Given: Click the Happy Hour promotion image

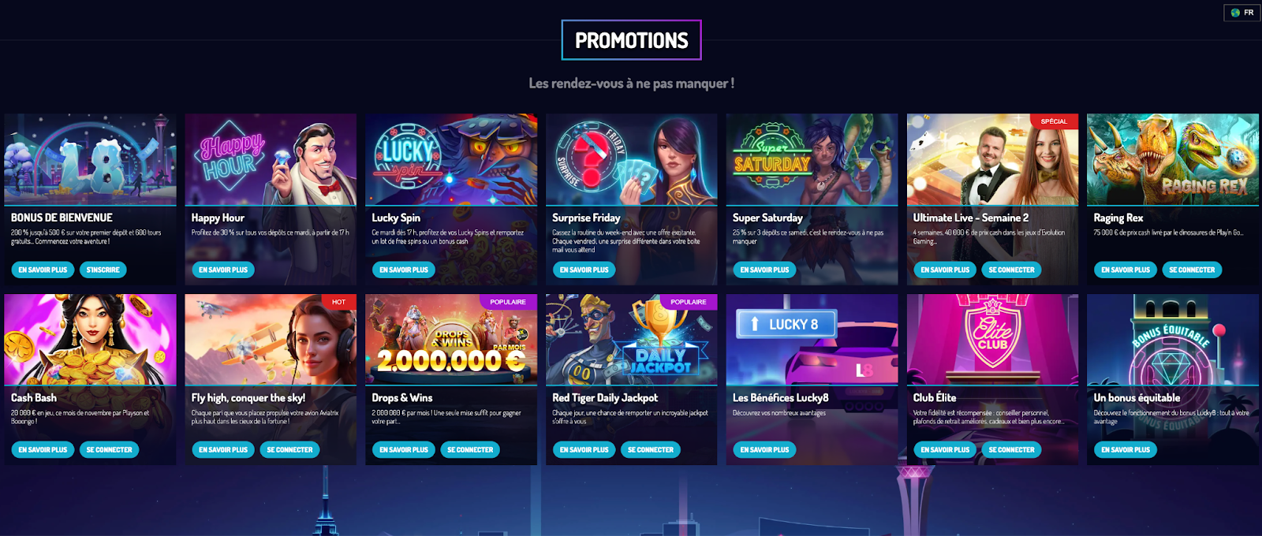Looking at the screenshot, I should coord(271,159).
